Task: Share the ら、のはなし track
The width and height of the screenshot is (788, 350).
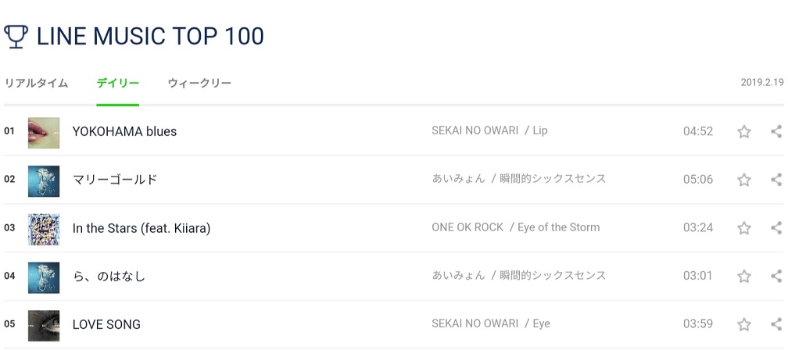Action: [775, 276]
